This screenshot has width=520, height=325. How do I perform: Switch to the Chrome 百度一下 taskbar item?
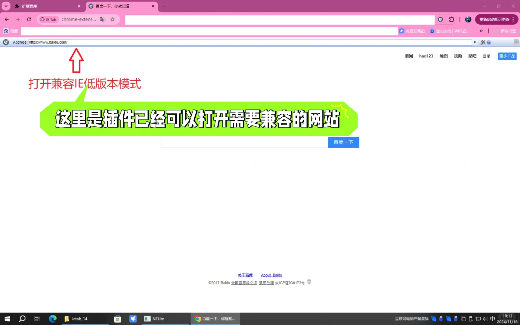coord(215,319)
